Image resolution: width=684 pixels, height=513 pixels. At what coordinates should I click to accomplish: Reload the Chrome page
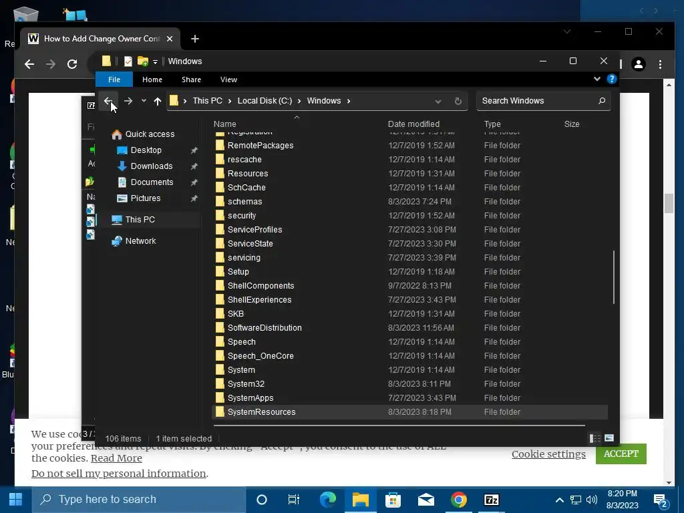coord(72,64)
